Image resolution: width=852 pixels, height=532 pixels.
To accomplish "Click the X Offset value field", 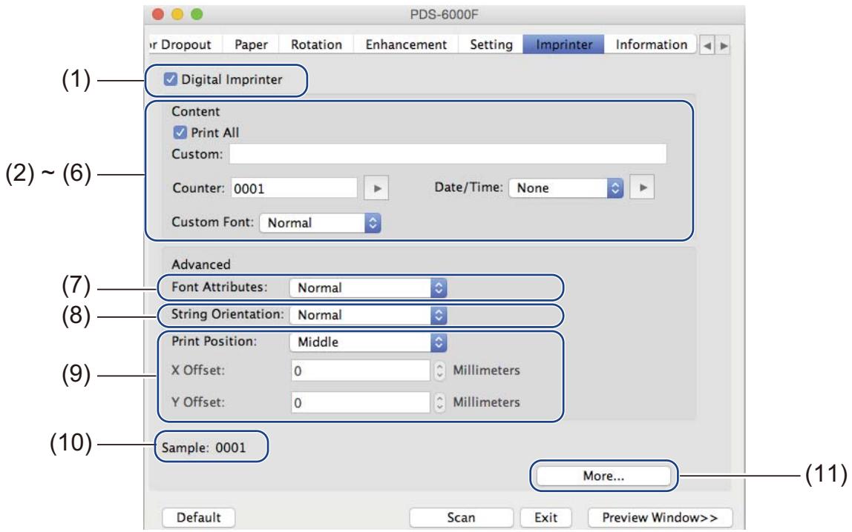I will [x=361, y=371].
